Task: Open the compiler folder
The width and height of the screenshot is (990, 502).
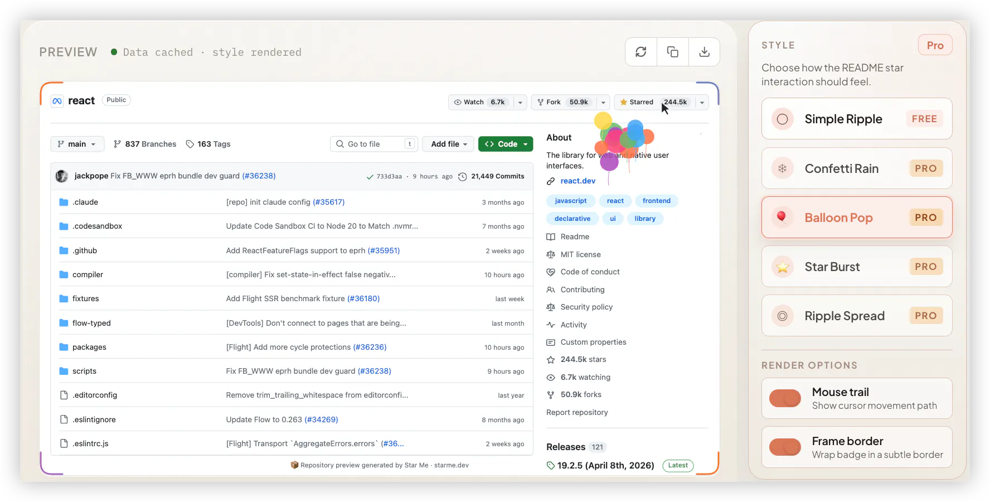Action: (x=88, y=274)
